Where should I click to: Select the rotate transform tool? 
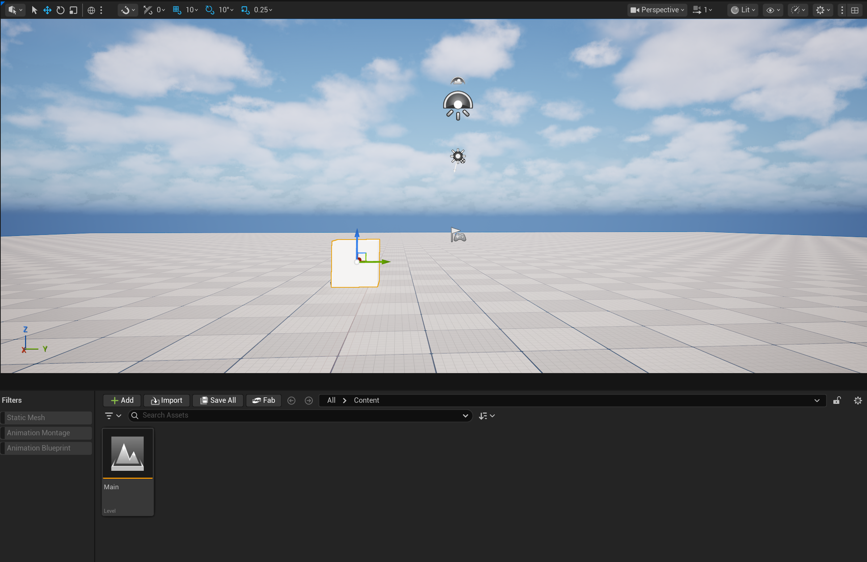point(60,10)
